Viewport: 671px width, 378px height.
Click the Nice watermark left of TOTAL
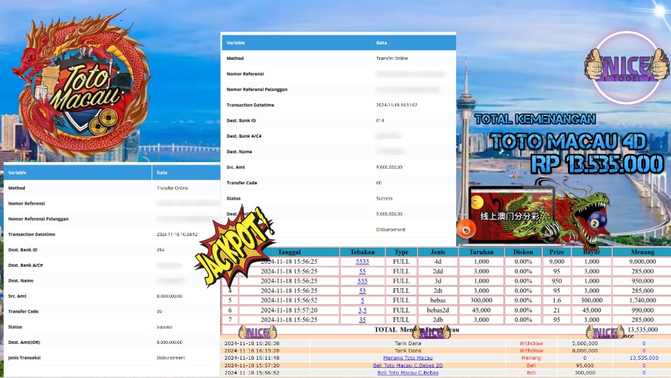coord(250,333)
